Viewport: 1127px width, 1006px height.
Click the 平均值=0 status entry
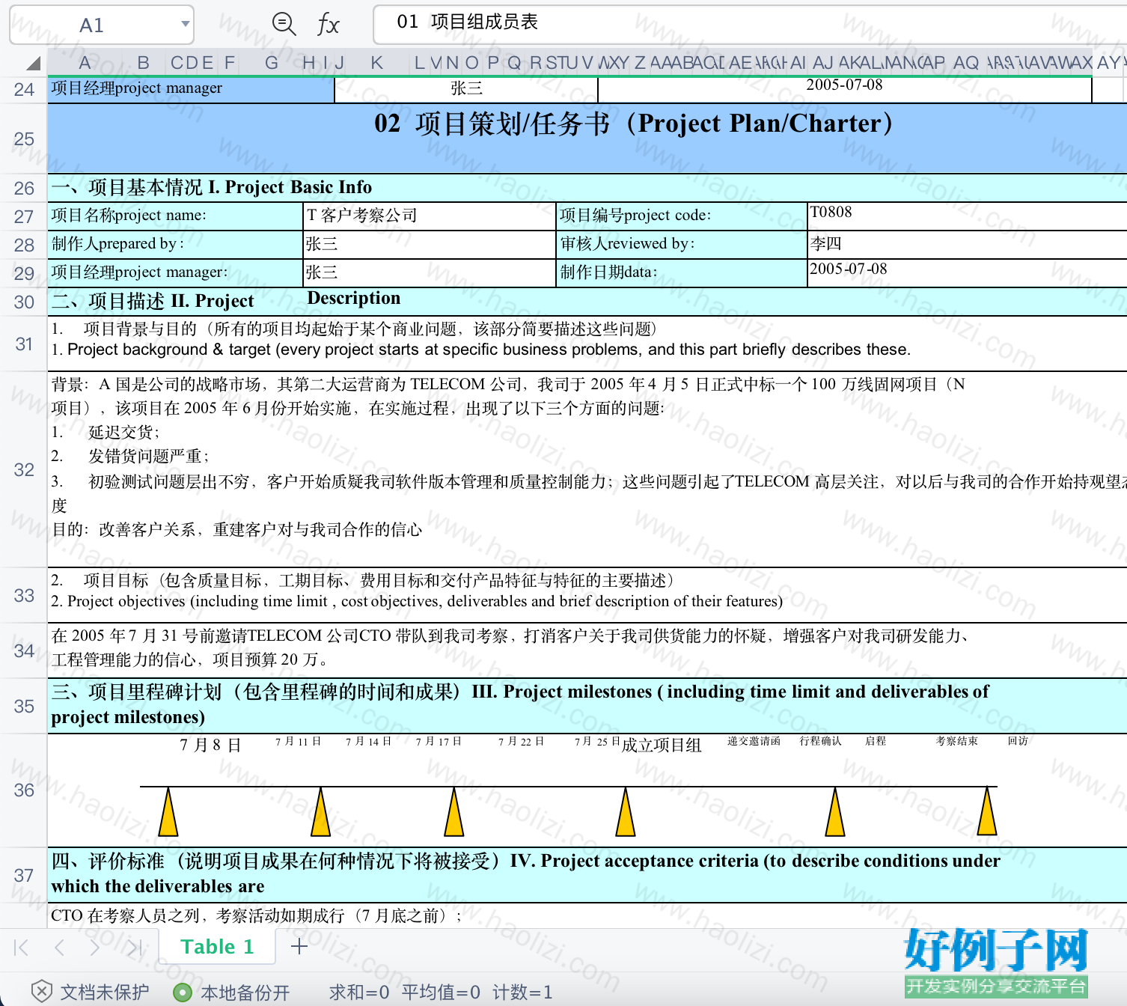441,993
